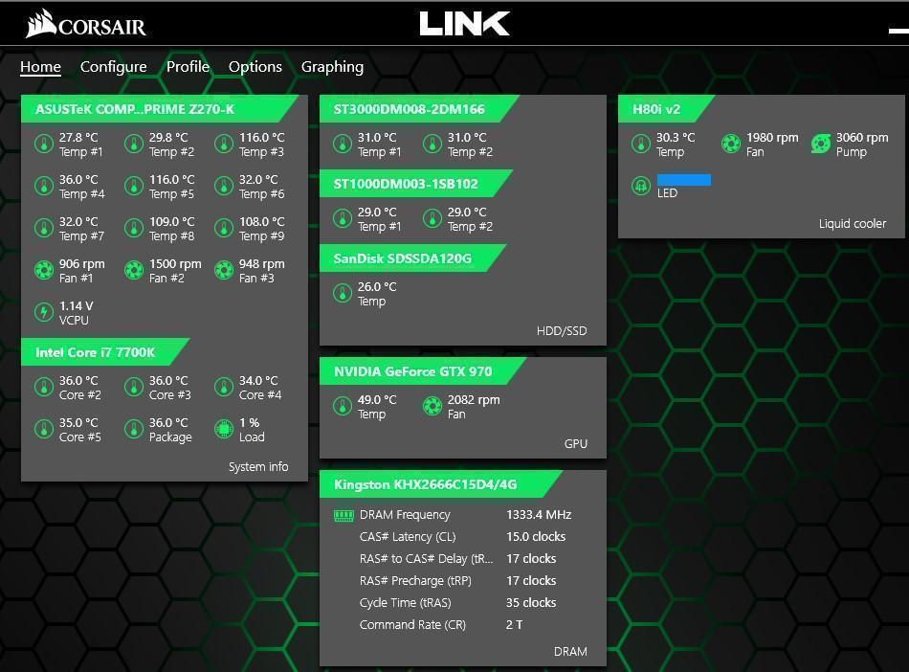The image size is (909, 672).
Task: Select the motherboard Temp #7 thermometer icon
Action: (44, 229)
